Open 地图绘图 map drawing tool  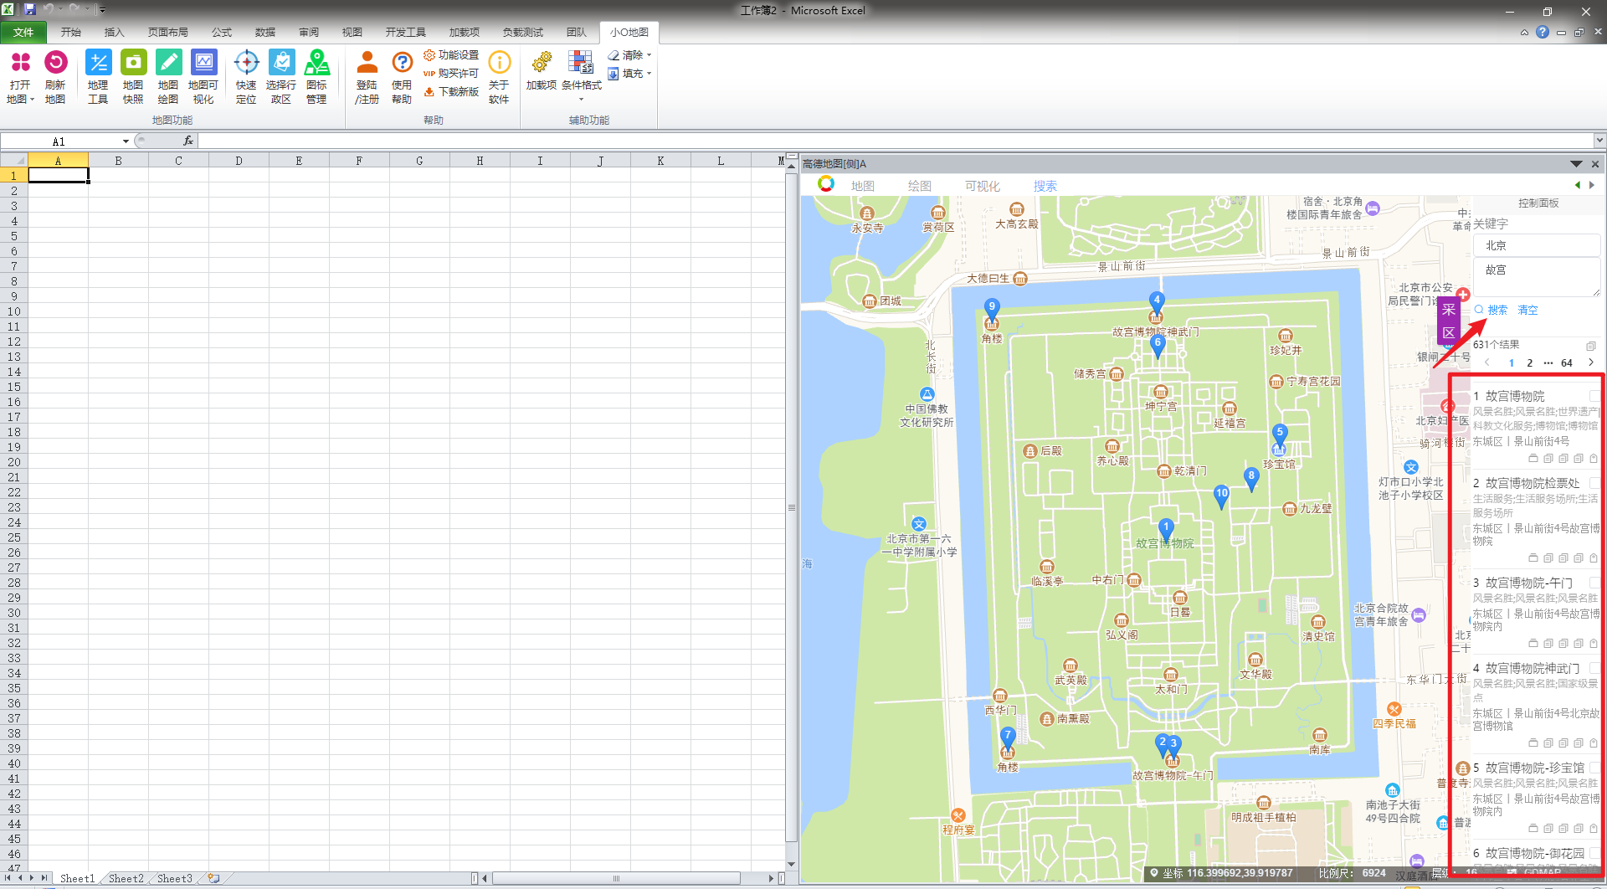click(168, 63)
